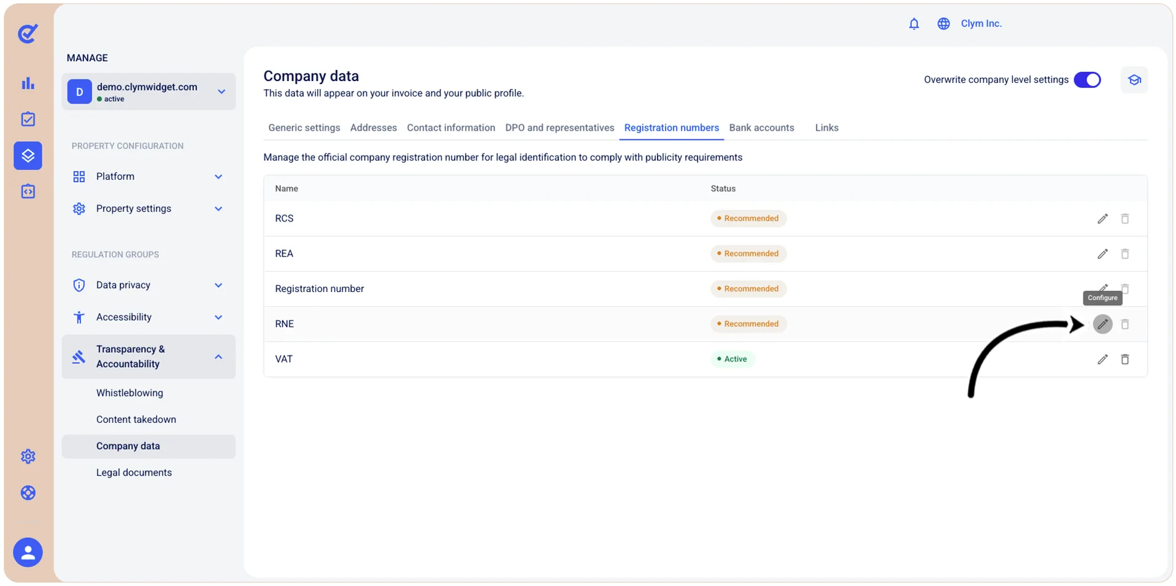Viewport: 1176px width, 586px height.
Task: Click the pencil configure icon for RNE
Action: pyautogui.click(x=1102, y=324)
